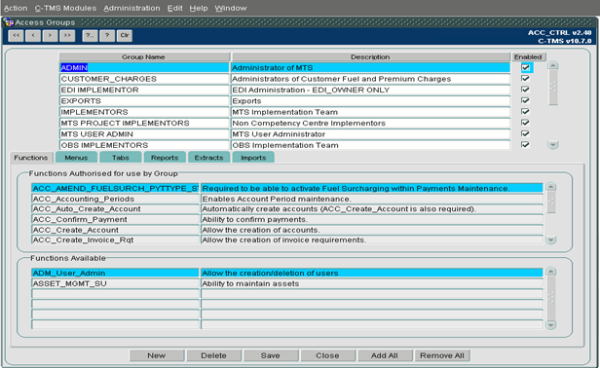Select ACC_Create_Invoice_Rqt function

[115, 239]
